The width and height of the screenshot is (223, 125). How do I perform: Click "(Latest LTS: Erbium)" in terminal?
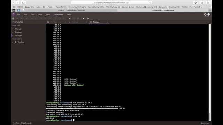click(74, 85)
